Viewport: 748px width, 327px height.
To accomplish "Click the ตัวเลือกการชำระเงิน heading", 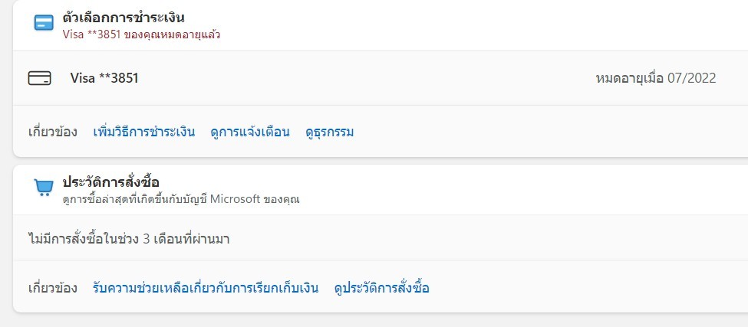I will 124,18.
